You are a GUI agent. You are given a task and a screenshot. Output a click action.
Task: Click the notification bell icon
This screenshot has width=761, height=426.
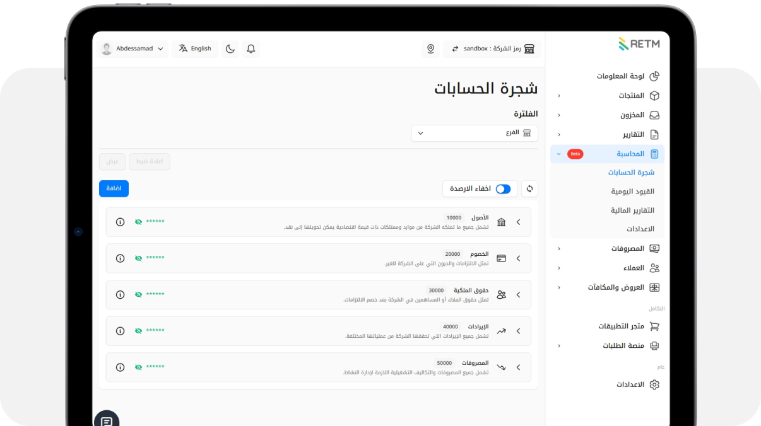(251, 49)
